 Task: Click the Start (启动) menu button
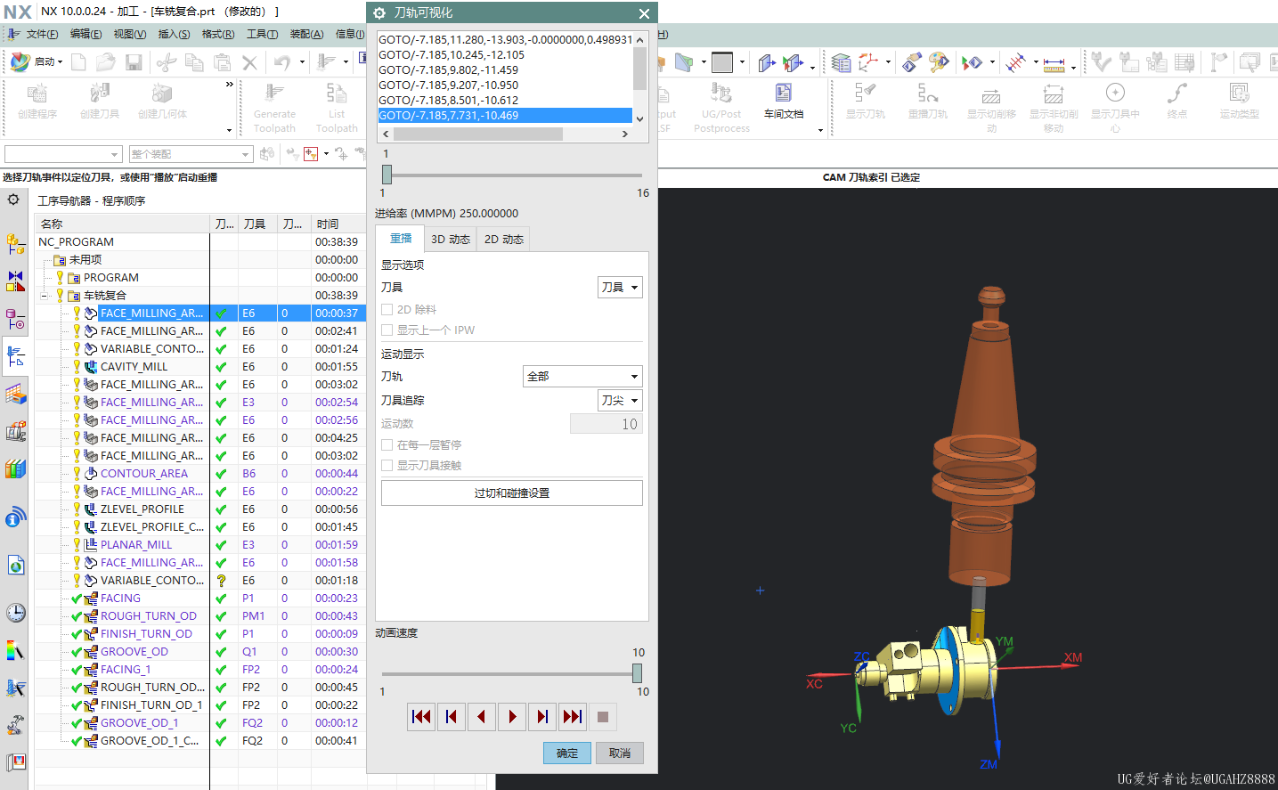point(35,61)
